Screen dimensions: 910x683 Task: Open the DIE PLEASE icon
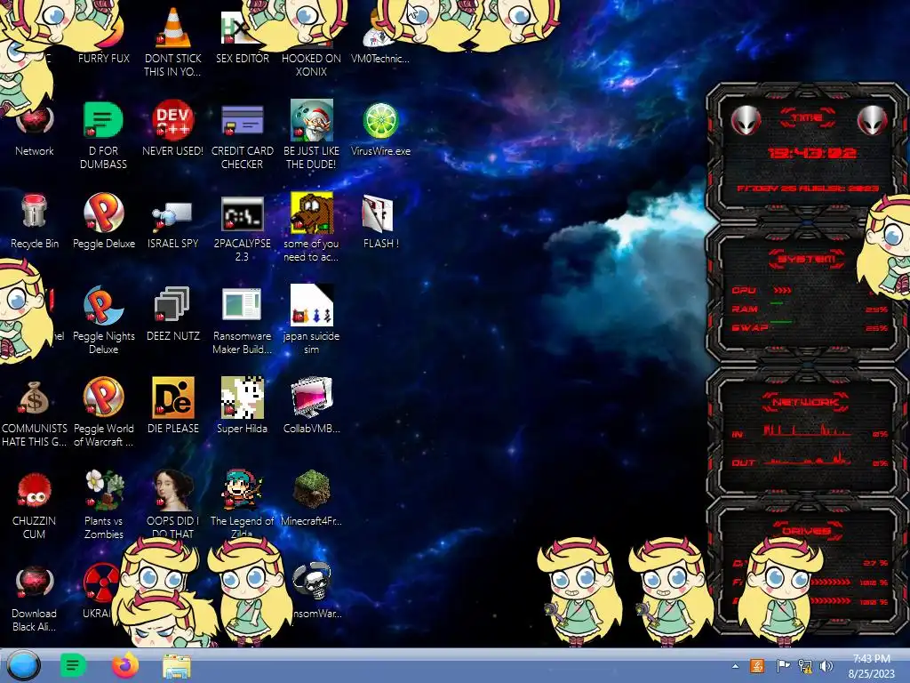173,406
